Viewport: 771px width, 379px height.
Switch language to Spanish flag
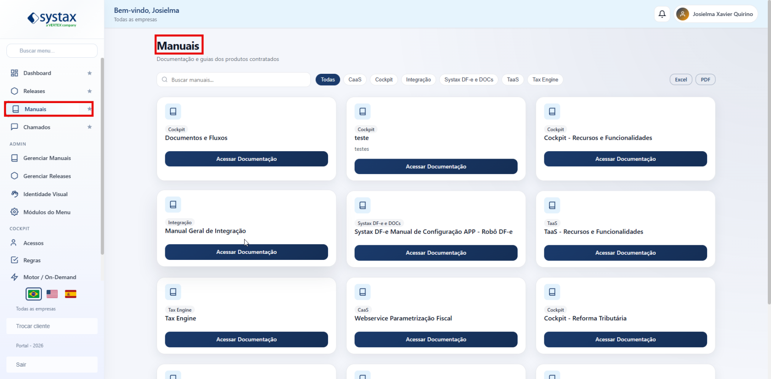click(71, 294)
